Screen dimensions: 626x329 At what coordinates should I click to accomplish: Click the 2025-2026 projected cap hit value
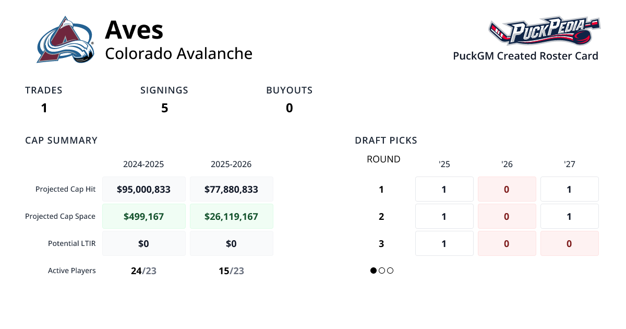click(x=231, y=189)
